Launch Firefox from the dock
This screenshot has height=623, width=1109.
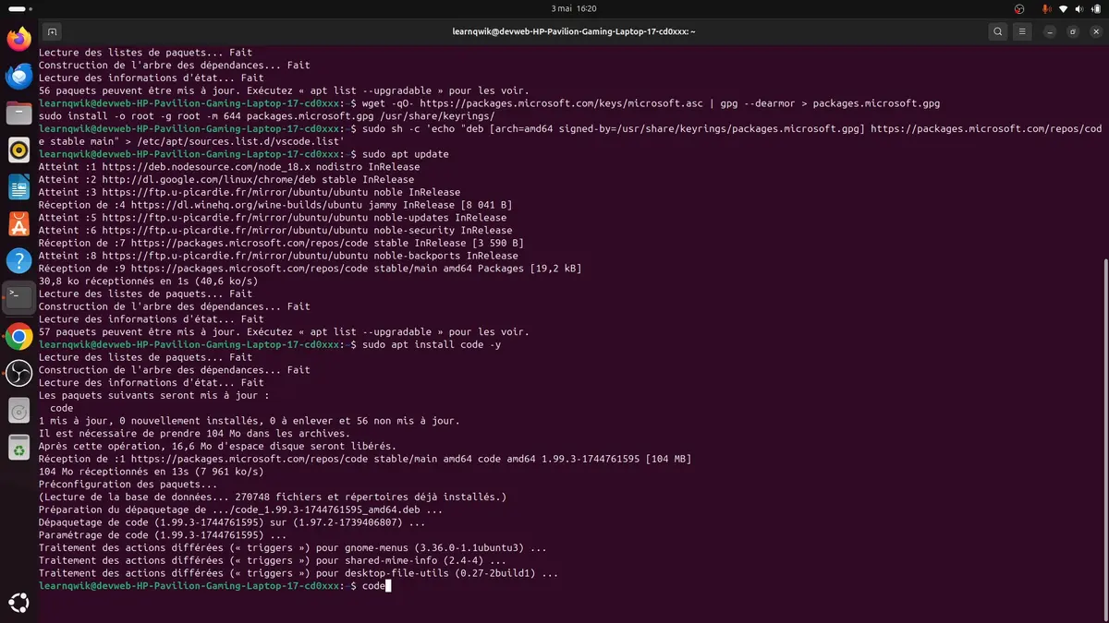coord(19,39)
